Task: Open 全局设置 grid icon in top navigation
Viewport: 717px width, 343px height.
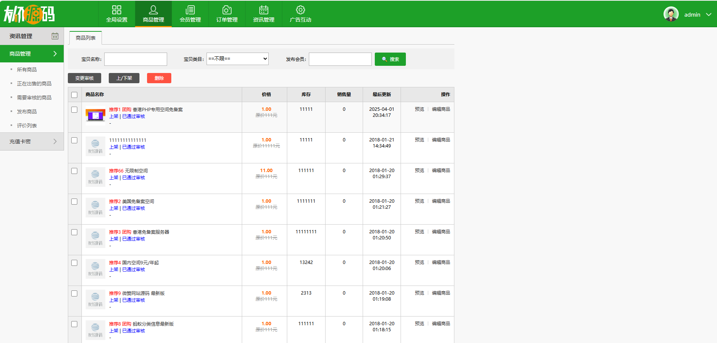Action: coord(117,10)
